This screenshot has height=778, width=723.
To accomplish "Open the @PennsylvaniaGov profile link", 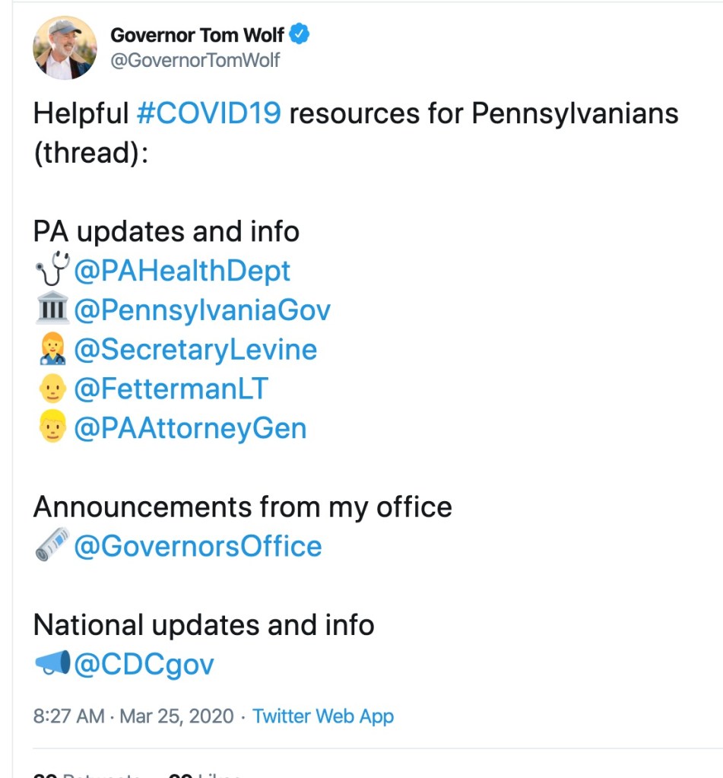I will point(202,310).
